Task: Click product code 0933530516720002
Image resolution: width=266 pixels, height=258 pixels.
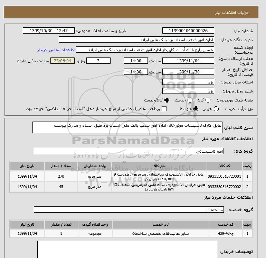Action: 225,187
